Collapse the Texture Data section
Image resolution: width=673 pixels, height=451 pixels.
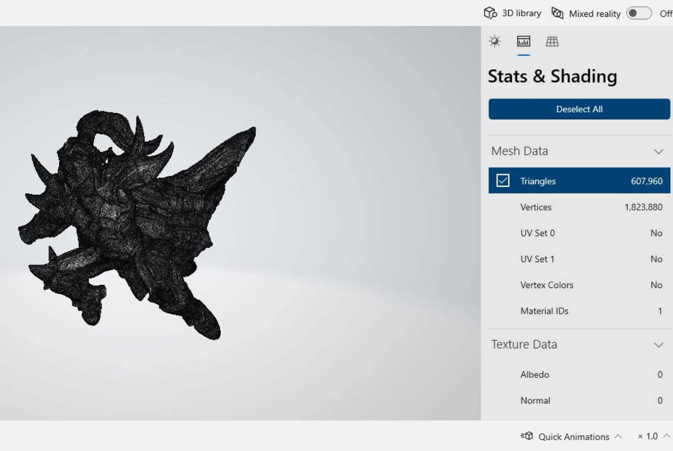(x=658, y=345)
